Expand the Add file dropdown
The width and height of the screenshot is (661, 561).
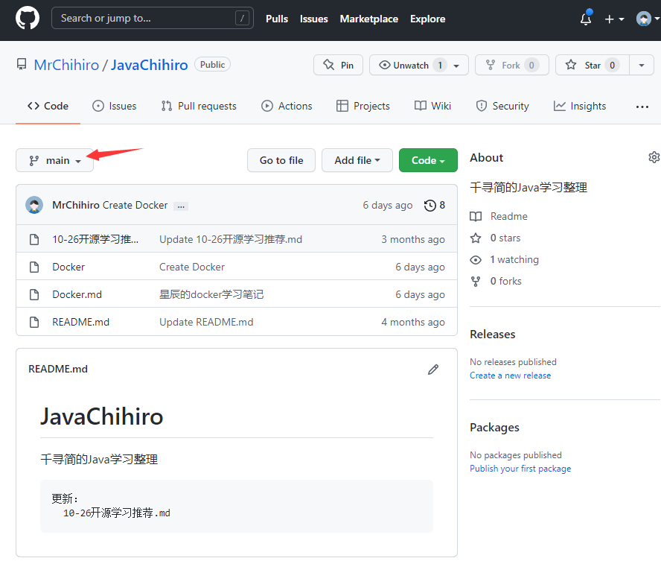(x=357, y=160)
